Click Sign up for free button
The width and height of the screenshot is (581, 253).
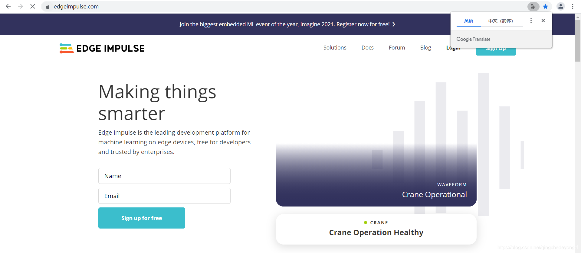coord(142,218)
